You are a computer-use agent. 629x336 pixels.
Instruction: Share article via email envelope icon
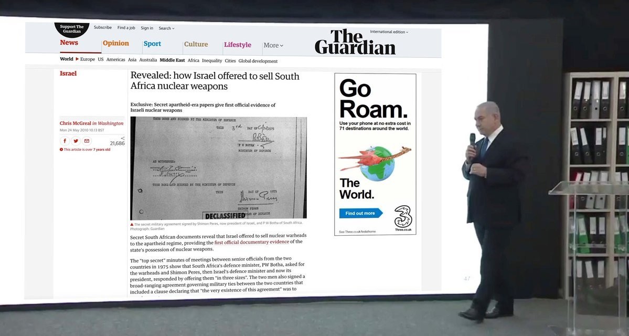pos(87,141)
